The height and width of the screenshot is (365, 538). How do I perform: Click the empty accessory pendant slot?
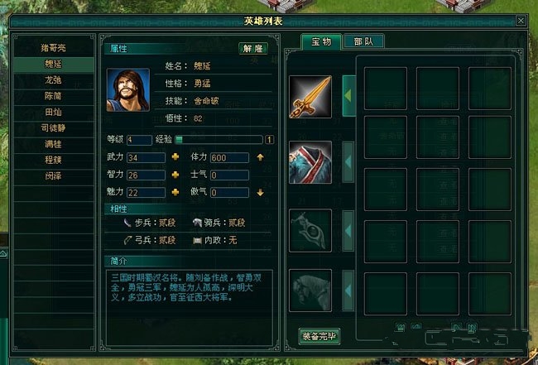click(310, 231)
